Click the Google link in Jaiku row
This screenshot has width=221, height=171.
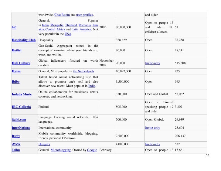tap(92, 150)
